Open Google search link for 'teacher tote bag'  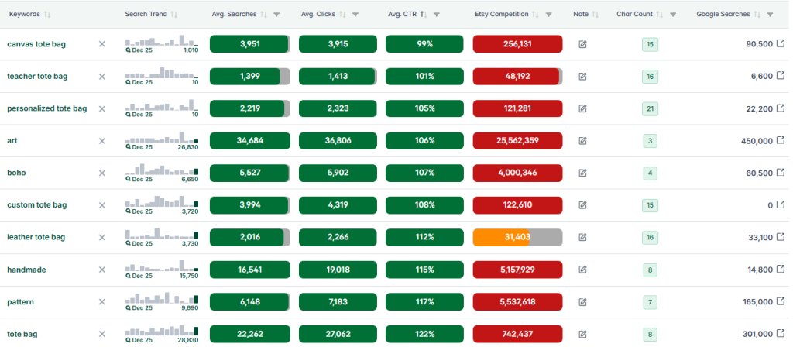(781, 76)
